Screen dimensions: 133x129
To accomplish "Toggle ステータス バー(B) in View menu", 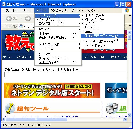I will [x=58, y=19].
